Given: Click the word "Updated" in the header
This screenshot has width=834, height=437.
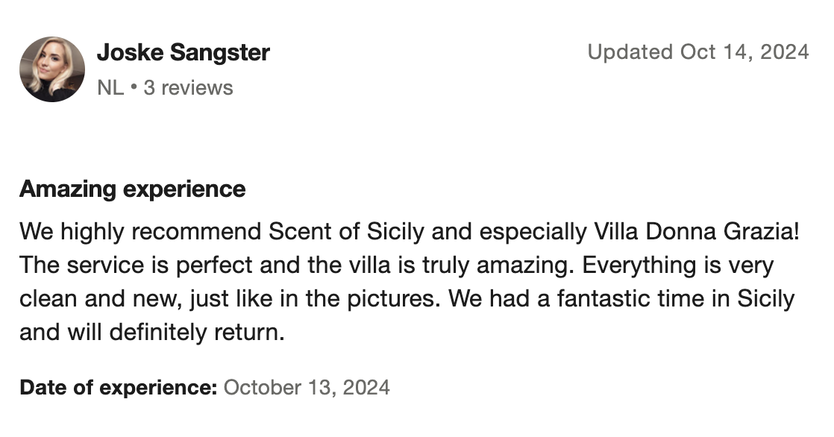Looking at the screenshot, I should pyautogui.click(x=630, y=52).
